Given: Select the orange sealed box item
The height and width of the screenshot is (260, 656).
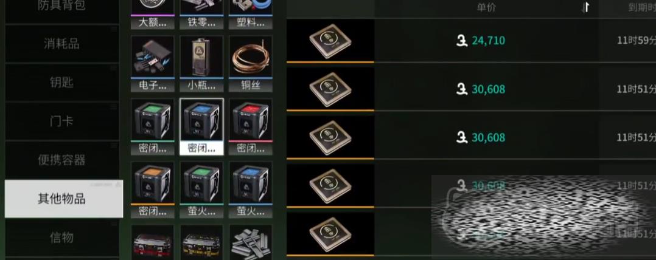Looking at the screenshot, I should coord(152,190).
